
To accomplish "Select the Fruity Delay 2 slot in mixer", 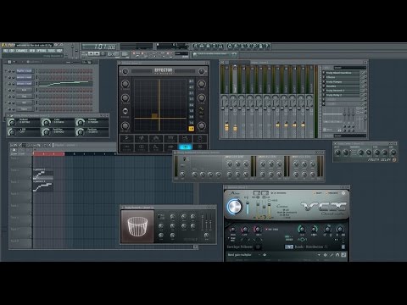I will coord(343,95).
